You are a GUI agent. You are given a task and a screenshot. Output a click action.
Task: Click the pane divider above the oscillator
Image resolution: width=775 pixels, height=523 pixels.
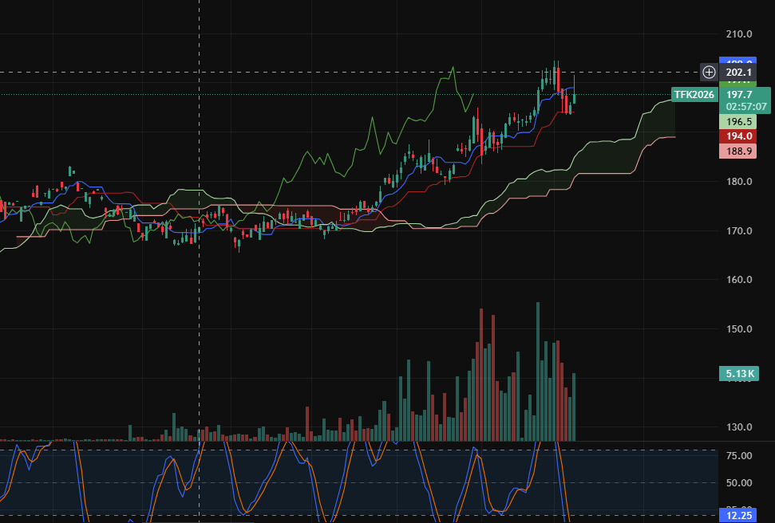click(x=359, y=442)
